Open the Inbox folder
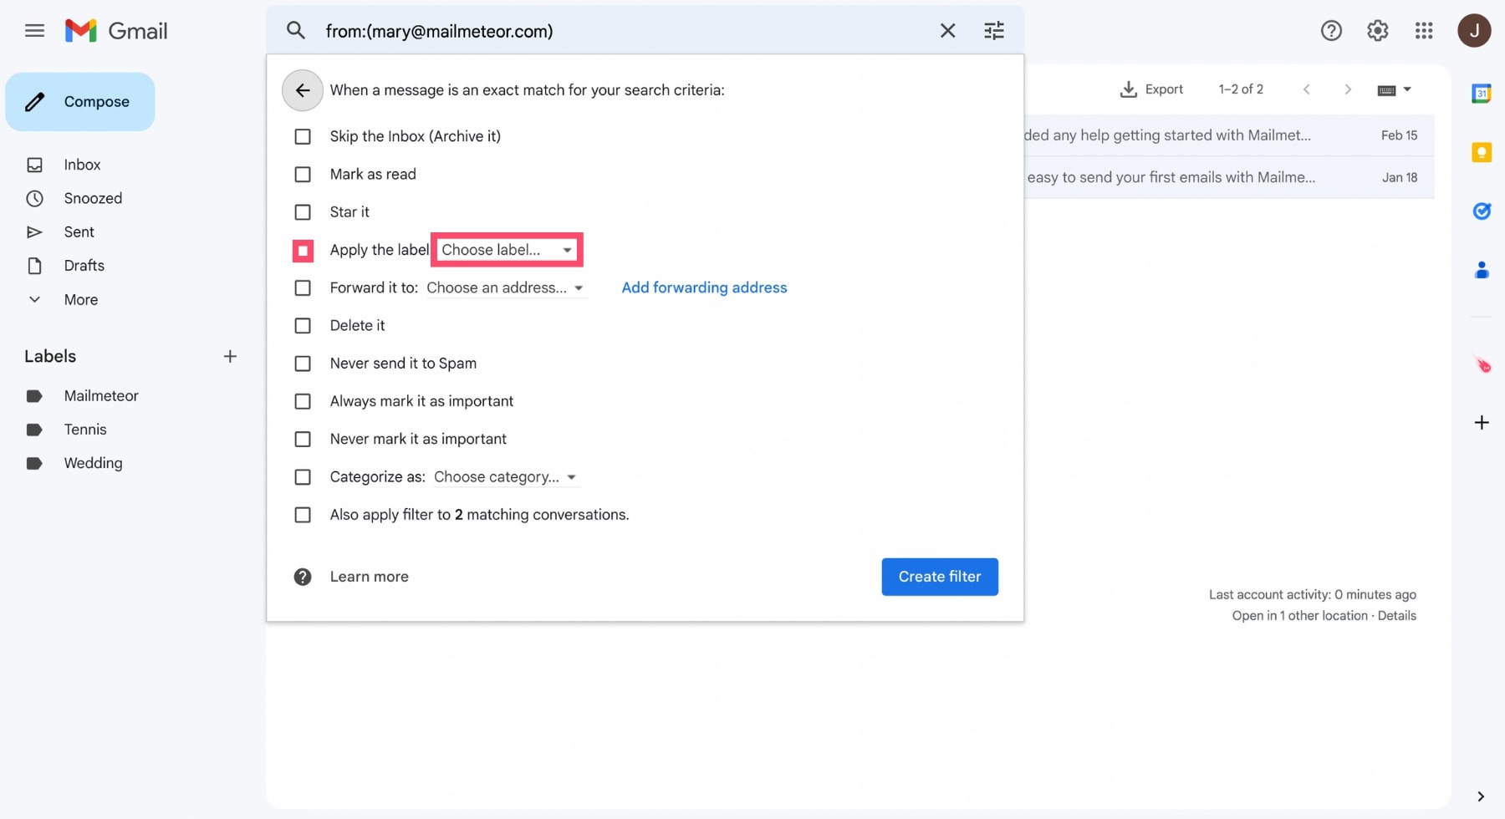1505x819 pixels. (x=82, y=165)
